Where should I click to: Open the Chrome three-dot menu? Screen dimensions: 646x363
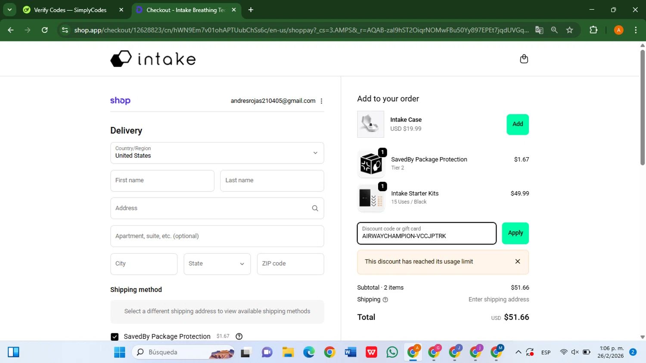[636, 30]
